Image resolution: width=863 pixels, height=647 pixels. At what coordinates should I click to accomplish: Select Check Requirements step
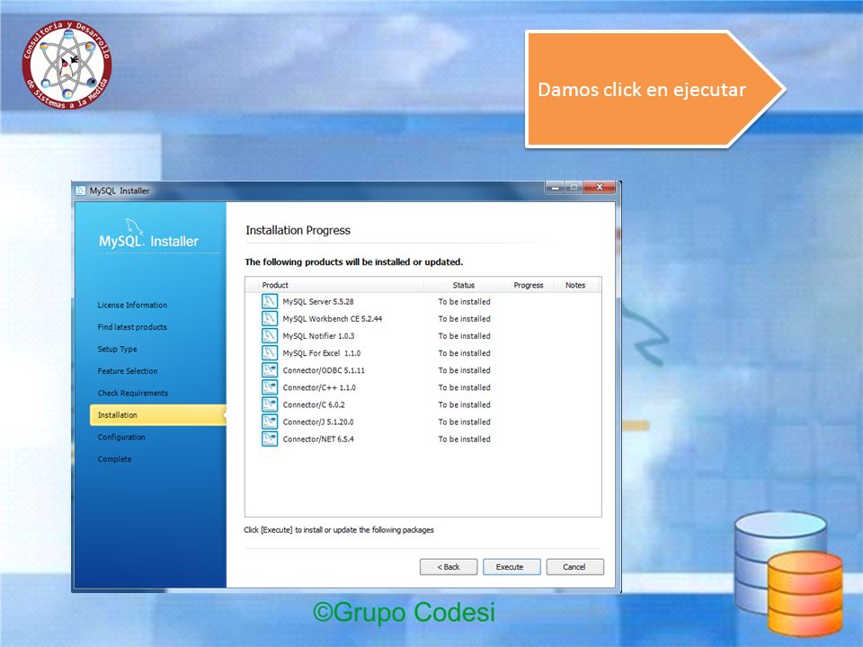pos(133,393)
